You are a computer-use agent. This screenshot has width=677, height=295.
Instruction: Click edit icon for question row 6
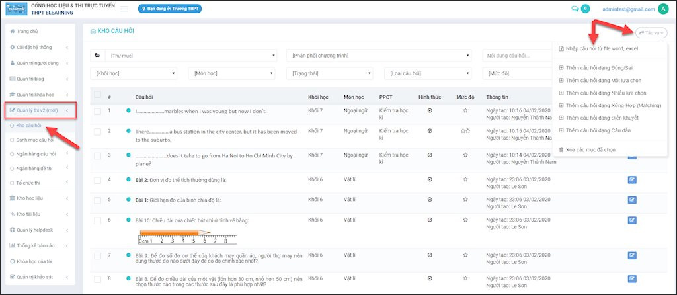(632, 219)
